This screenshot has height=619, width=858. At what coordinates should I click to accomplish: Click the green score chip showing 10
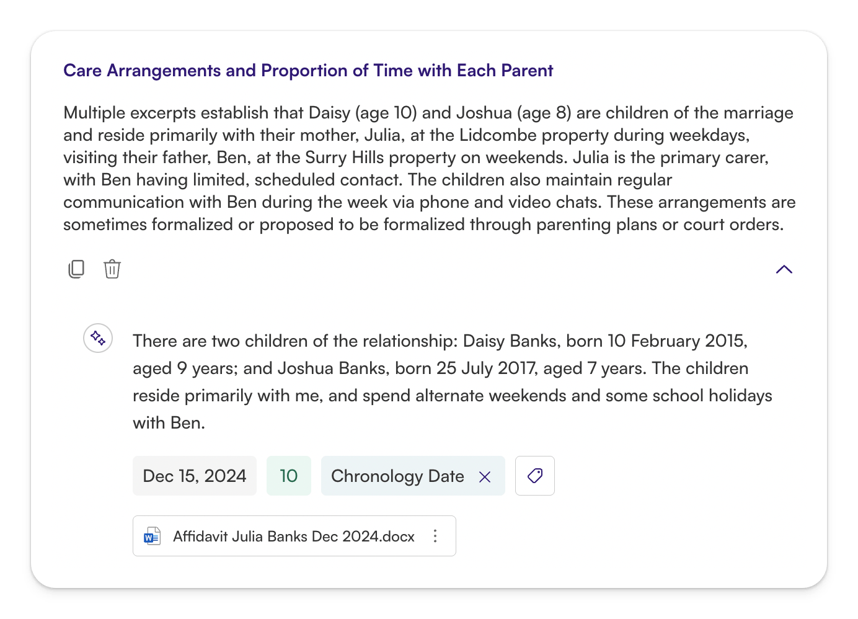(288, 476)
